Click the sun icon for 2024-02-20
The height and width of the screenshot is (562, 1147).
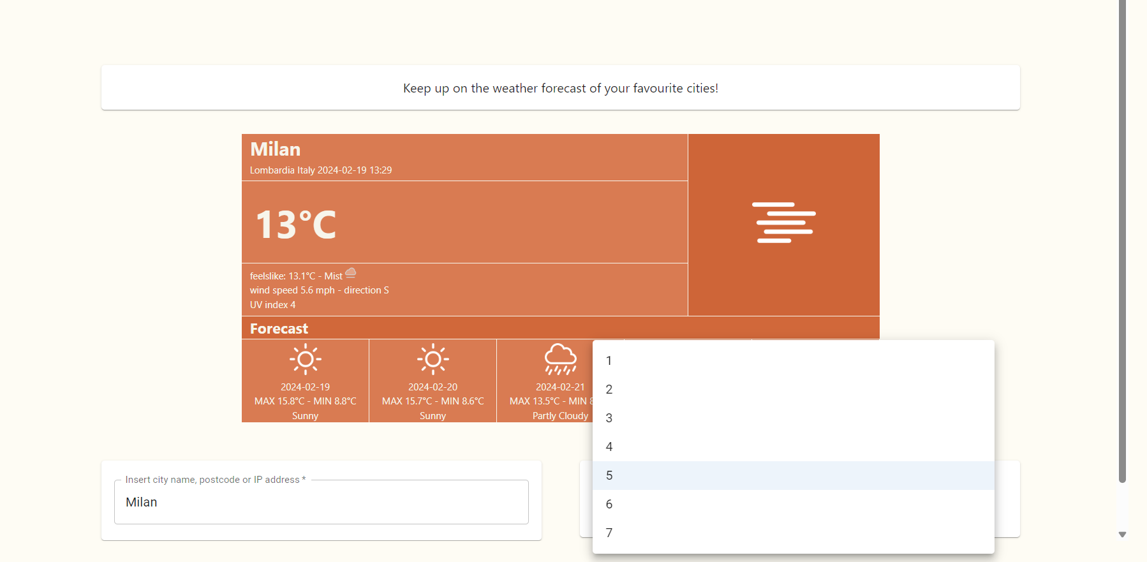point(433,359)
